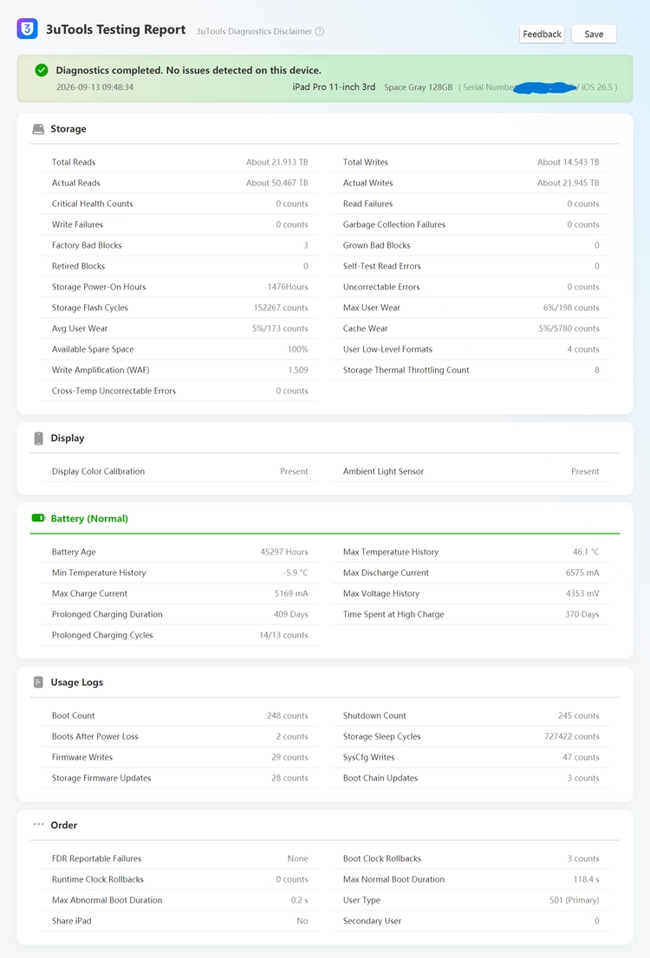Click the Boot Chain Updates label
This screenshot has width=650, height=958.
click(x=380, y=778)
